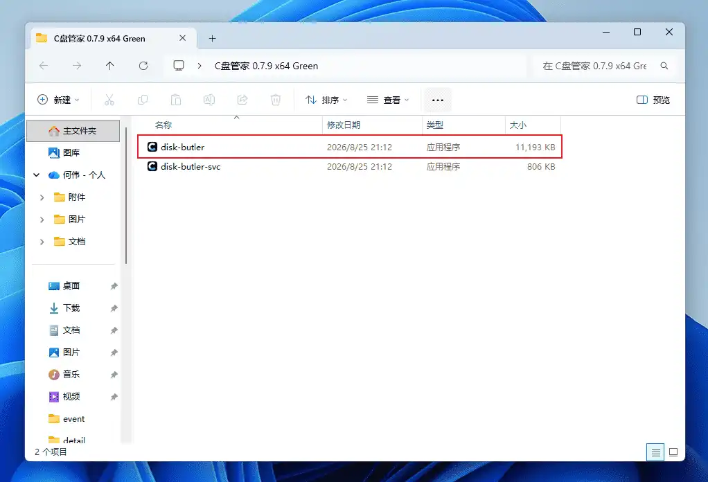Click the Paste clipboard icon
This screenshot has width=708, height=482.
point(176,100)
